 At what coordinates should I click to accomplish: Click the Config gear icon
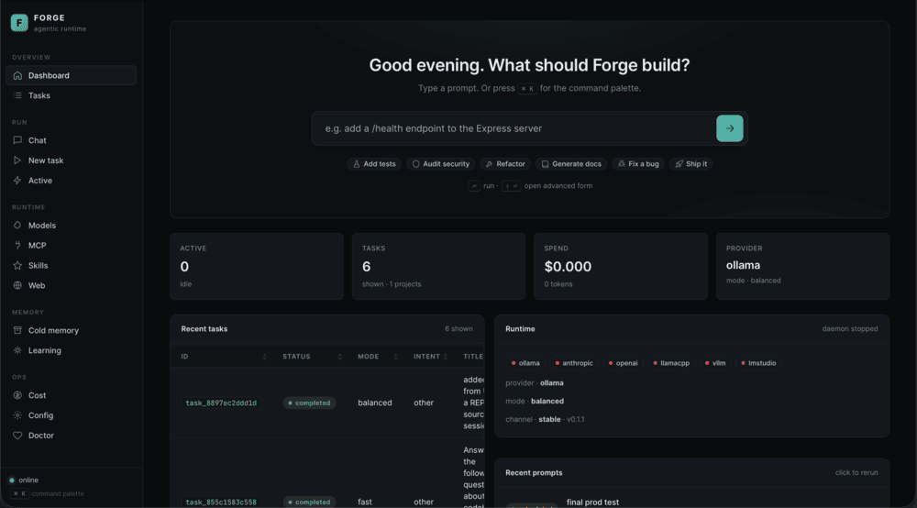click(x=17, y=415)
